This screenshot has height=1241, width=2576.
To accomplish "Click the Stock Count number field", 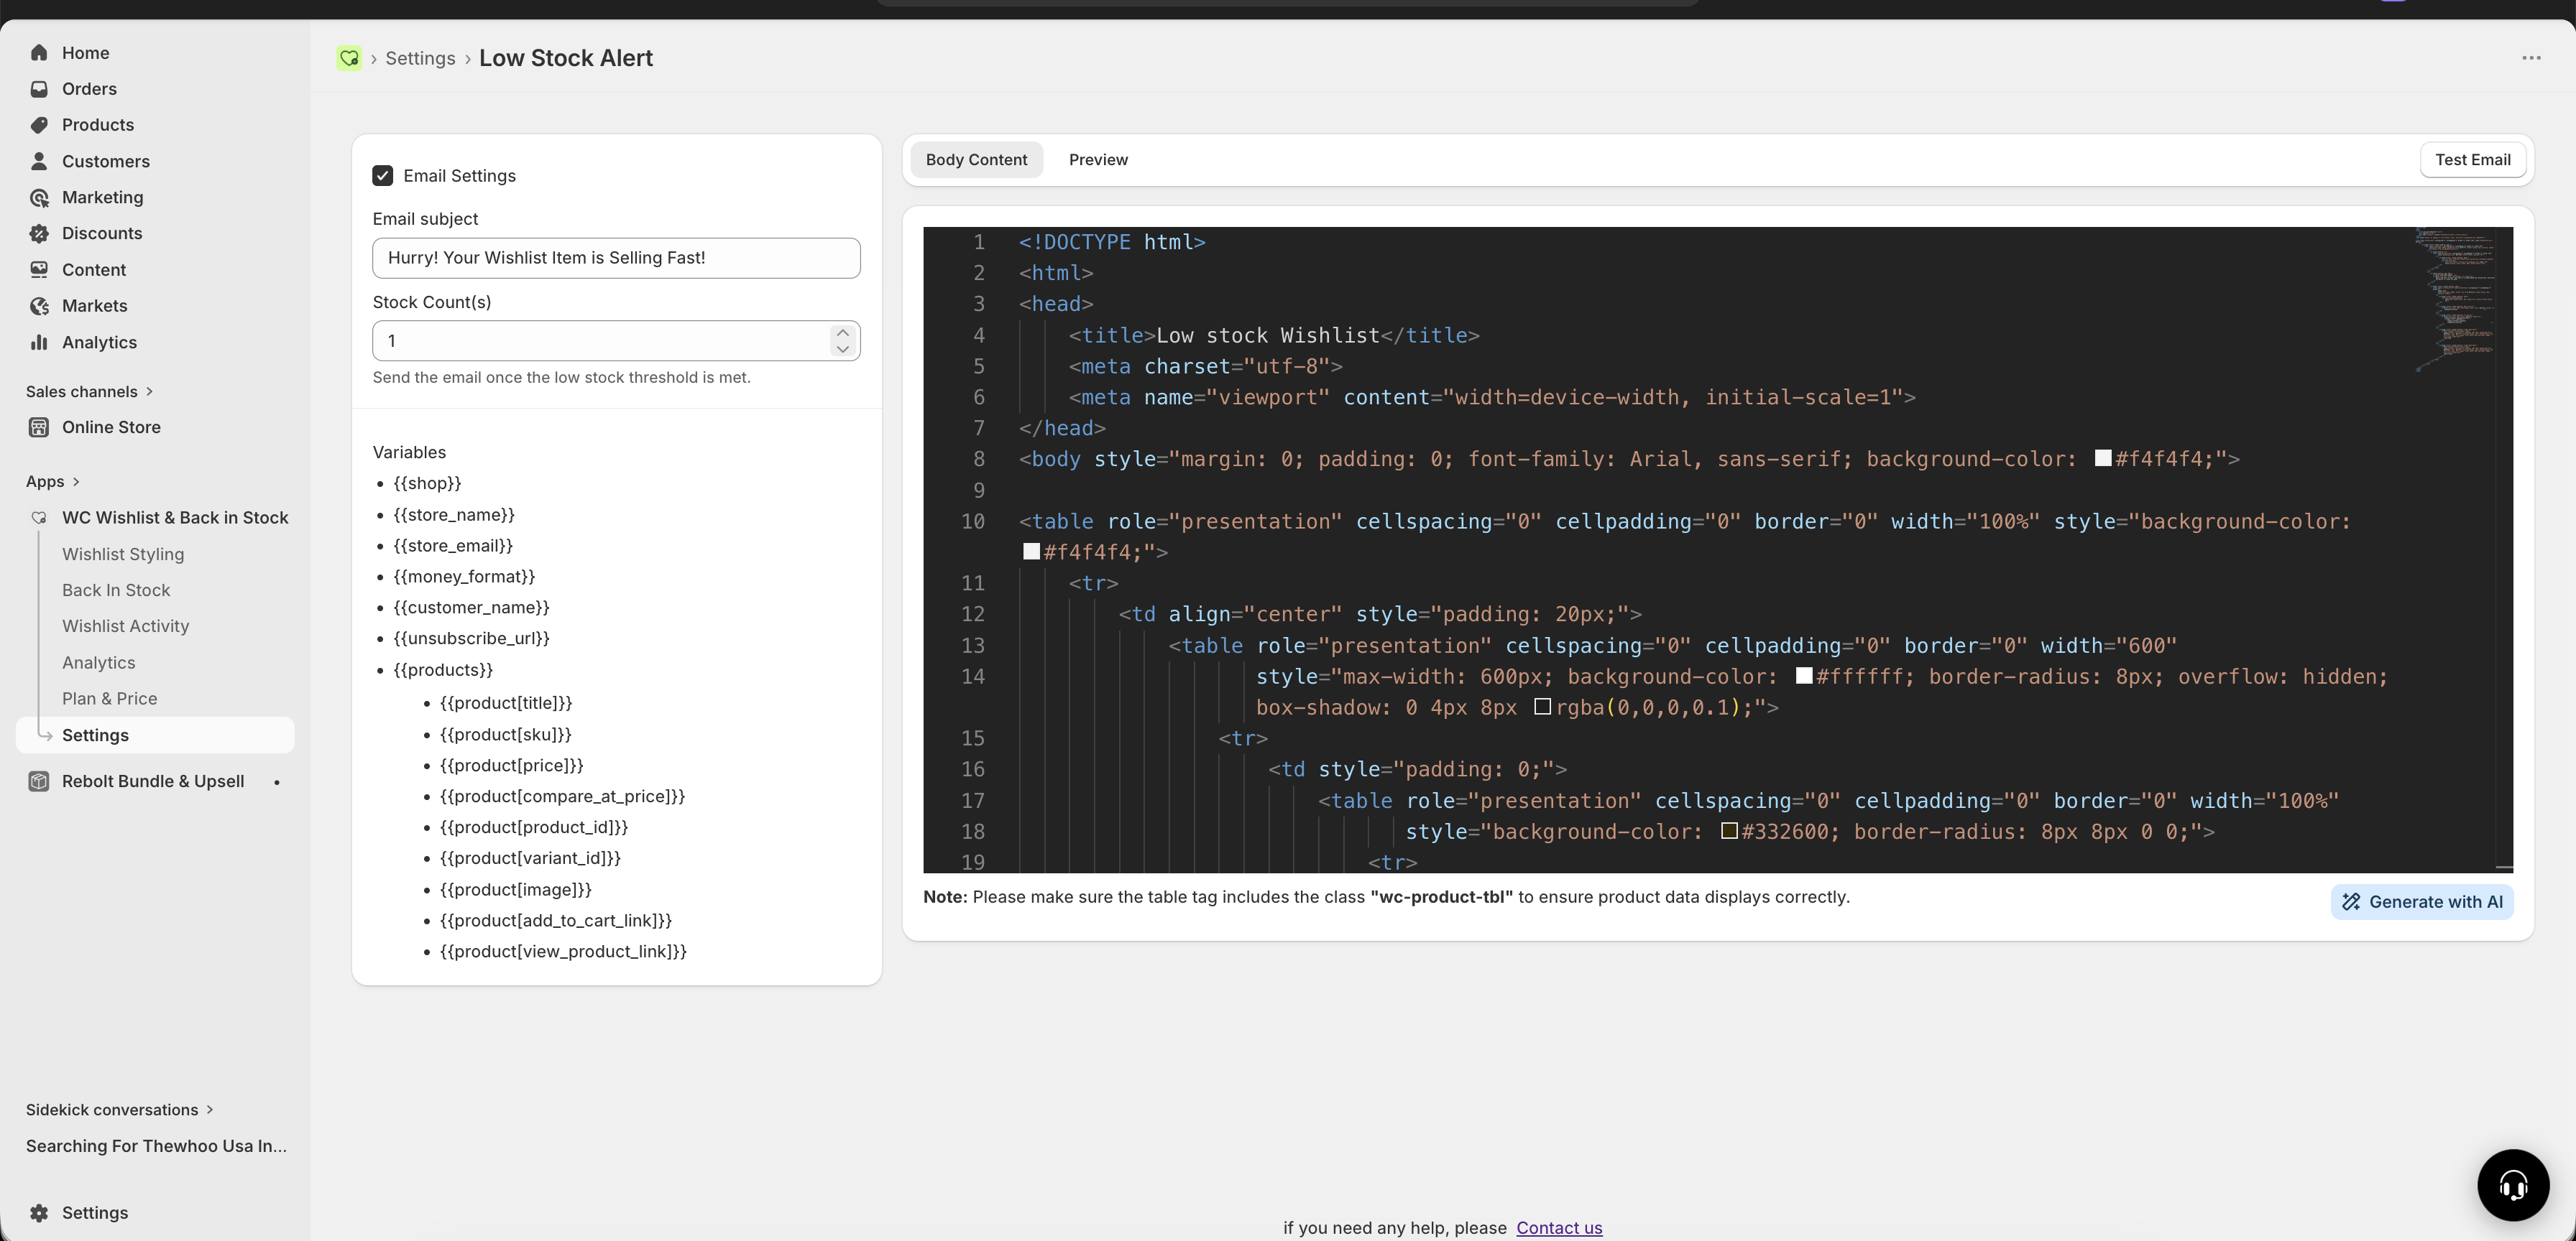I will 616,340.
